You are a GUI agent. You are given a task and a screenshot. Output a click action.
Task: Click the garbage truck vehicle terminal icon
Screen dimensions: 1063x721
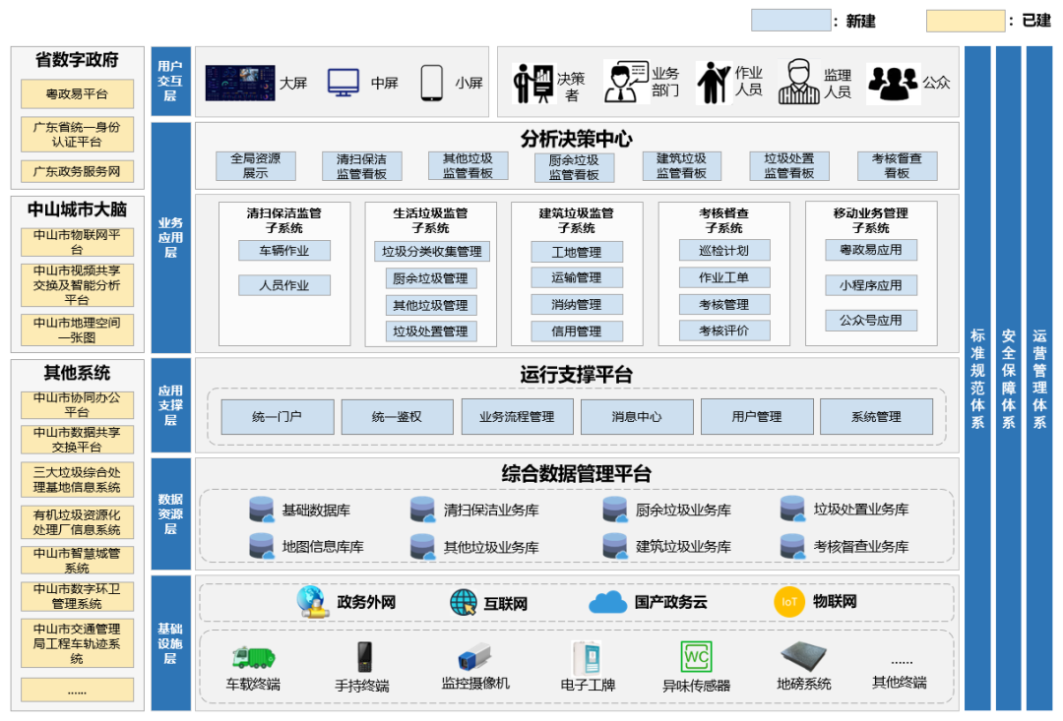click(x=252, y=656)
